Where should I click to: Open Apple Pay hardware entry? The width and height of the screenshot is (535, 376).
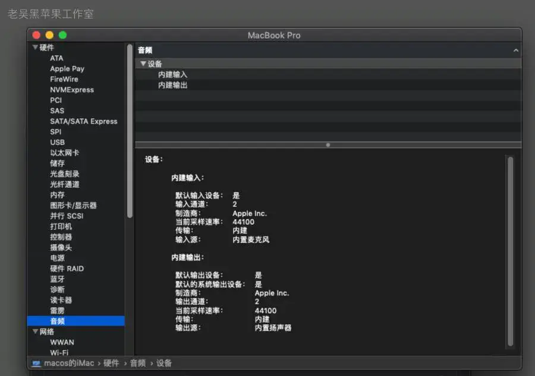[x=67, y=69]
